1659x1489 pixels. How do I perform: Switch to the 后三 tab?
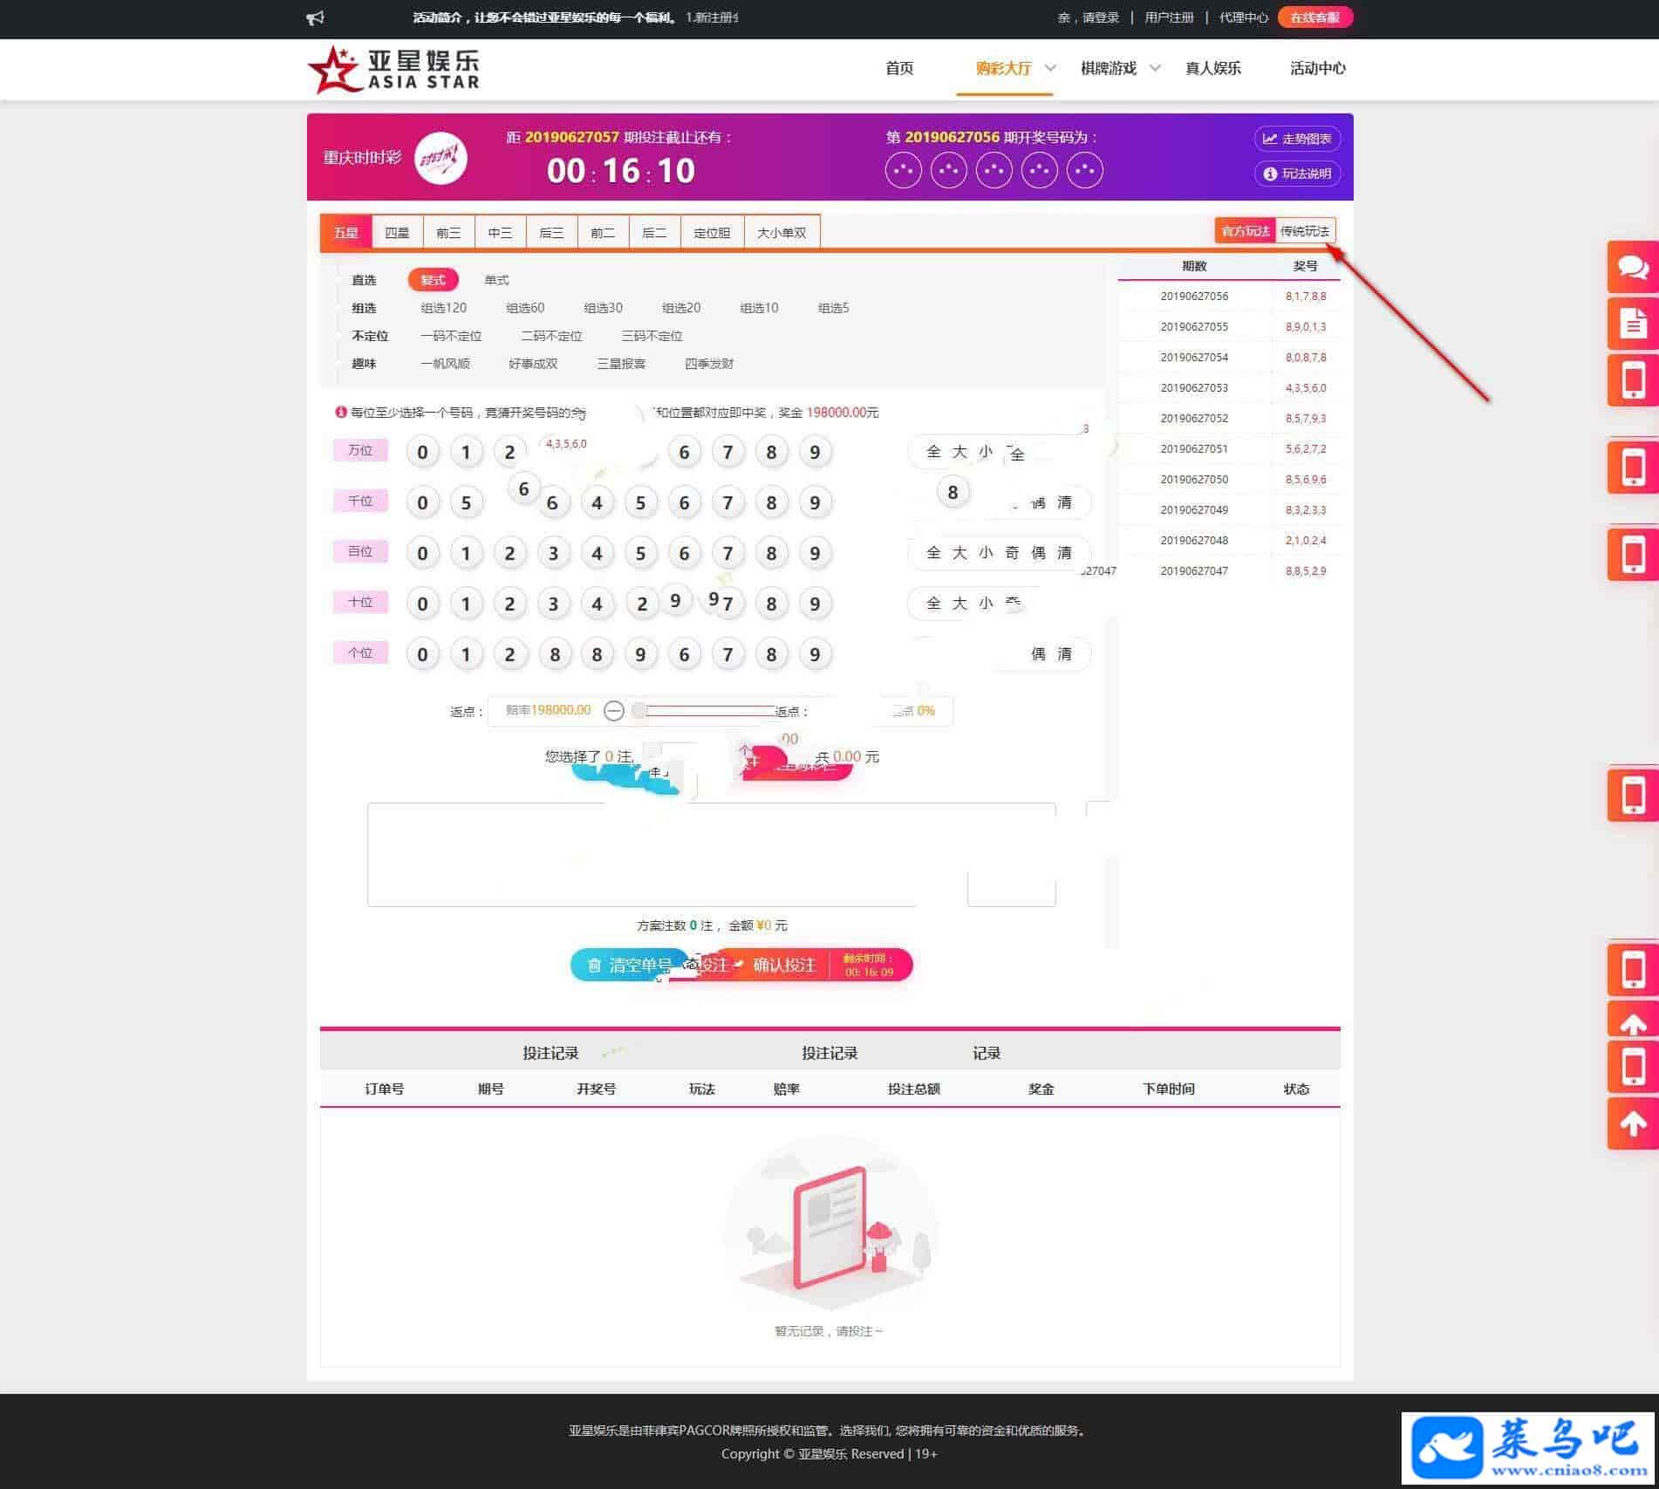tap(551, 233)
